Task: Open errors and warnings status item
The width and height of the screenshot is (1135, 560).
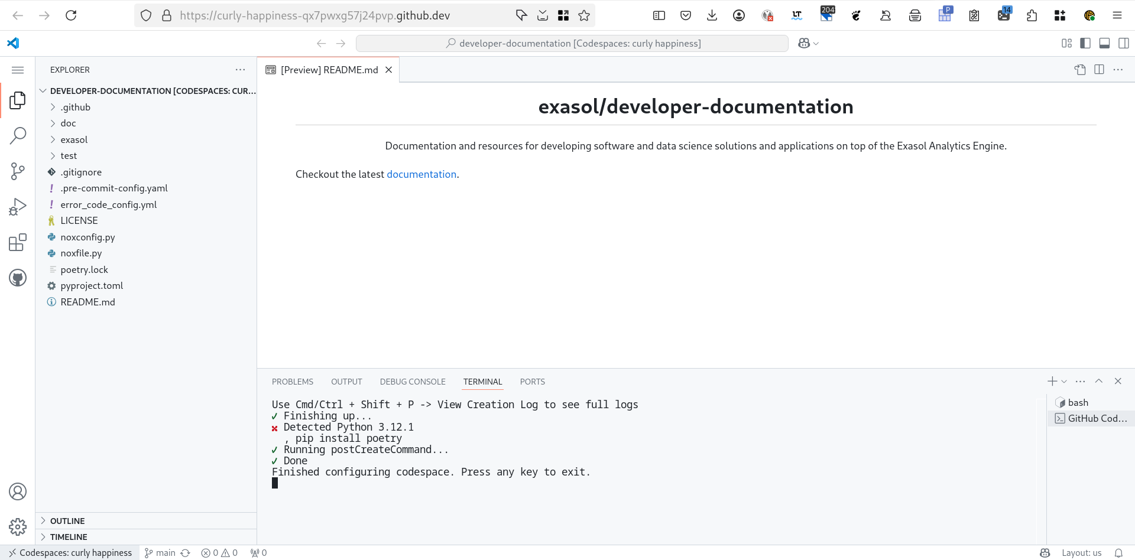Action: click(219, 553)
